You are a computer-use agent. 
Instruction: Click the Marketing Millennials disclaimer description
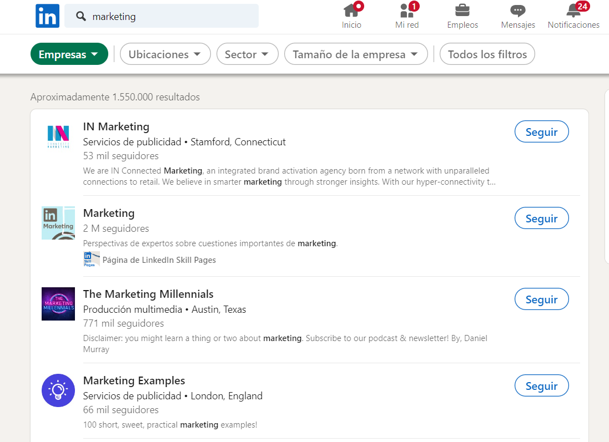[x=285, y=343]
